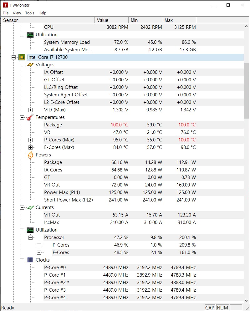Expand E-Cores (Max) temperatures
The width and height of the screenshot is (250, 311).
click(x=30, y=147)
